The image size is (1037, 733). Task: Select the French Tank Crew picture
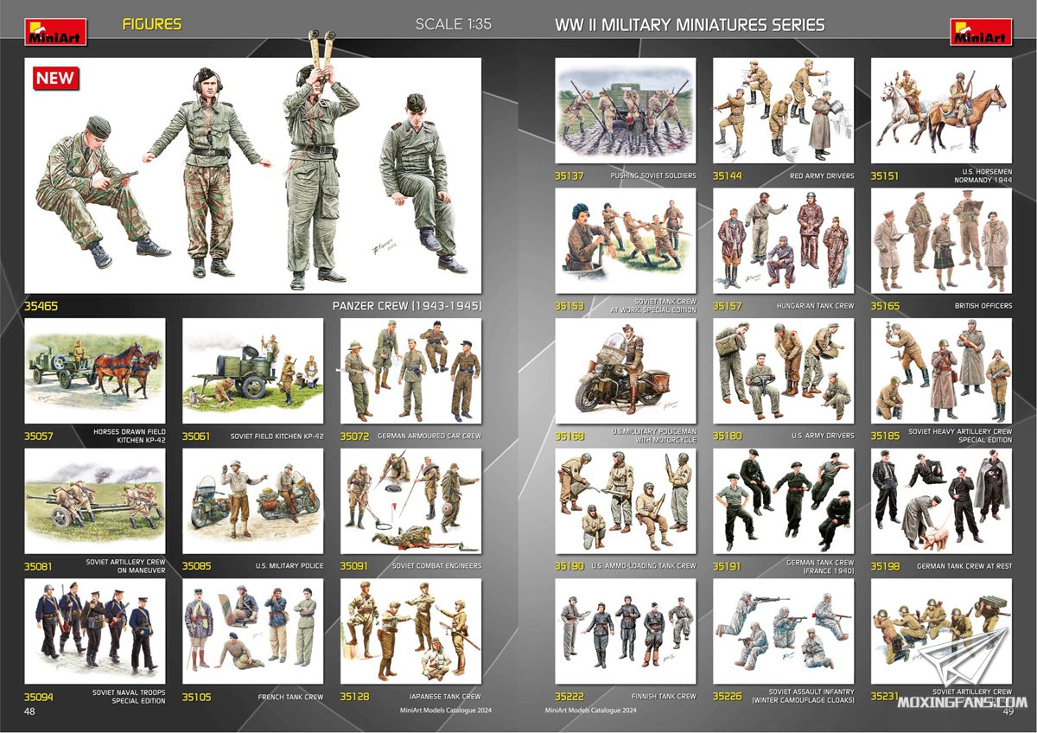pos(253,632)
